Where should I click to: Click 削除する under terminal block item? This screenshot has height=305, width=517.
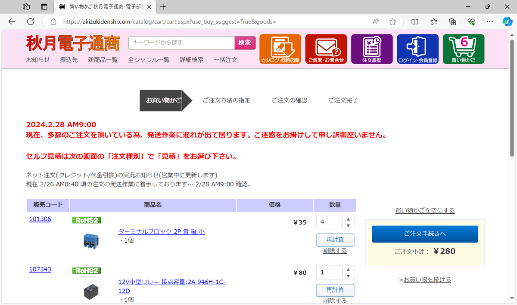point(335,251)
